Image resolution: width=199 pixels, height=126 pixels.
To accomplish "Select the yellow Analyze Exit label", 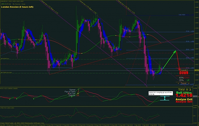I will click(184, 99).
